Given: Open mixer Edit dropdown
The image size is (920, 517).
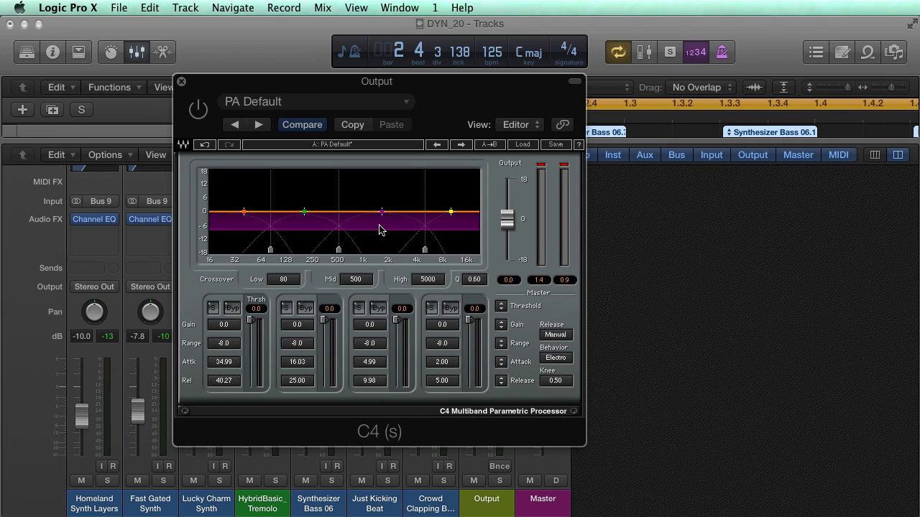Looking at the screenshot, I should tap(62, 154).
